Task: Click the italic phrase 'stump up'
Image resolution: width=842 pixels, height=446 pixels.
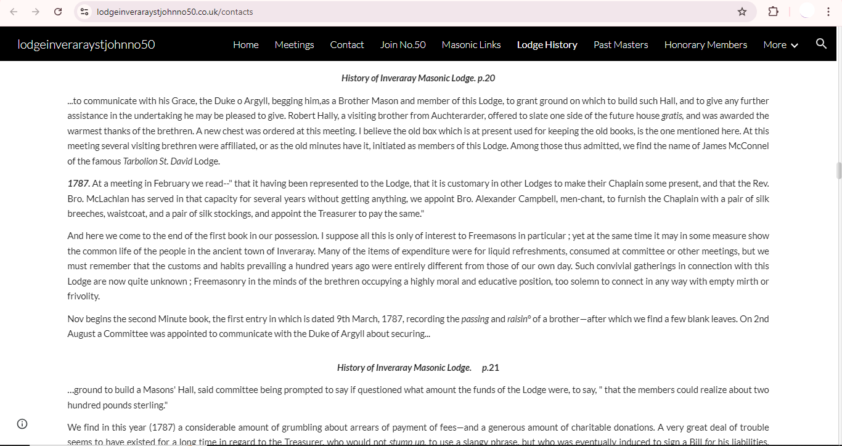Action: pyautogui.click(x=406, y=442)
